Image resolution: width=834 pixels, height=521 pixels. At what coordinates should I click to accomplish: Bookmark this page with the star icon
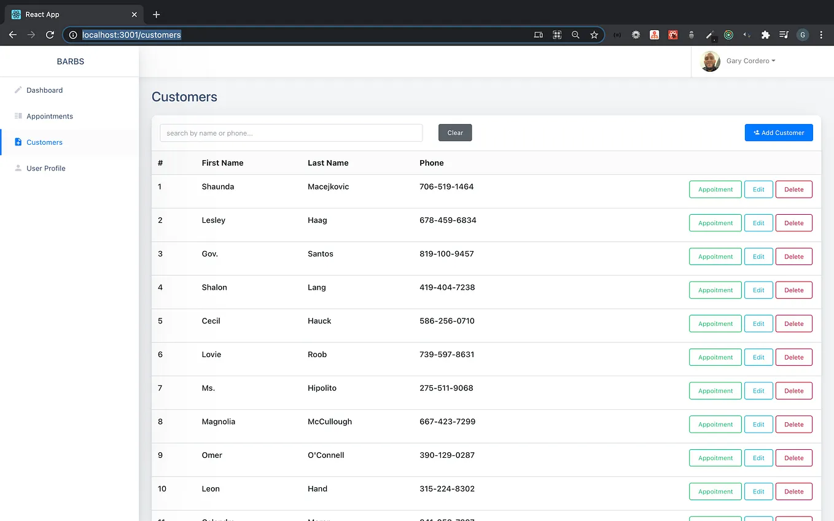coord(594,35)
